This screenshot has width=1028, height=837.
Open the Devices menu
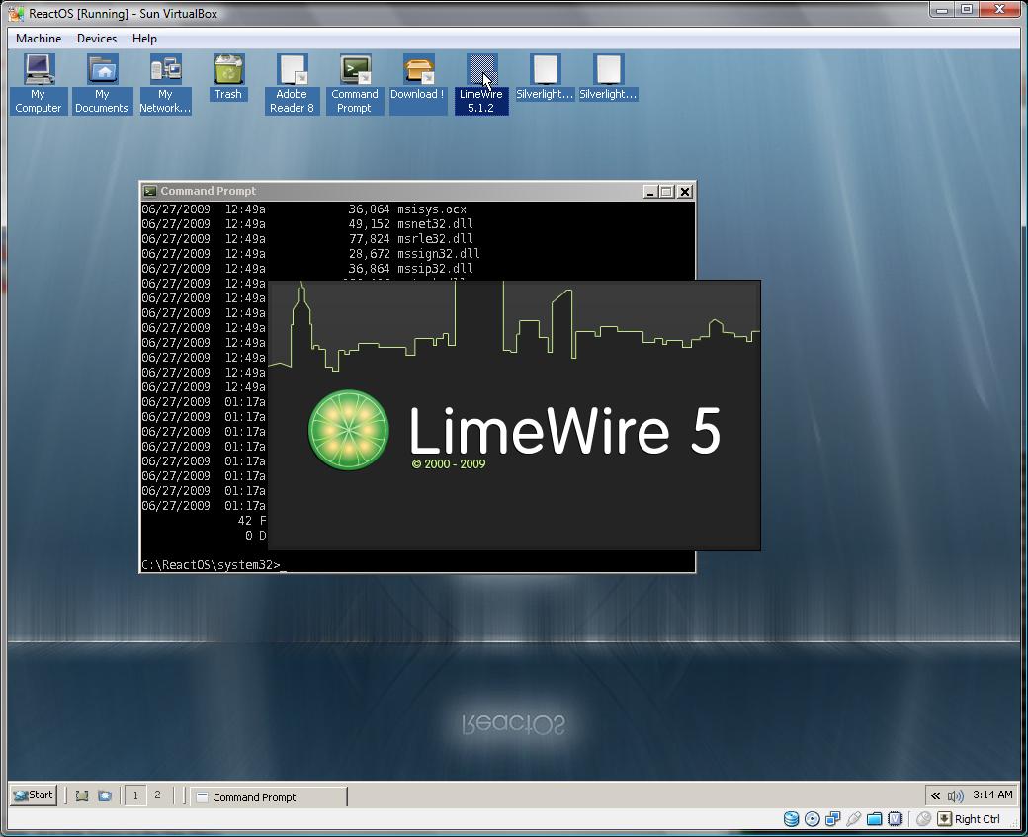pos(97,38)
